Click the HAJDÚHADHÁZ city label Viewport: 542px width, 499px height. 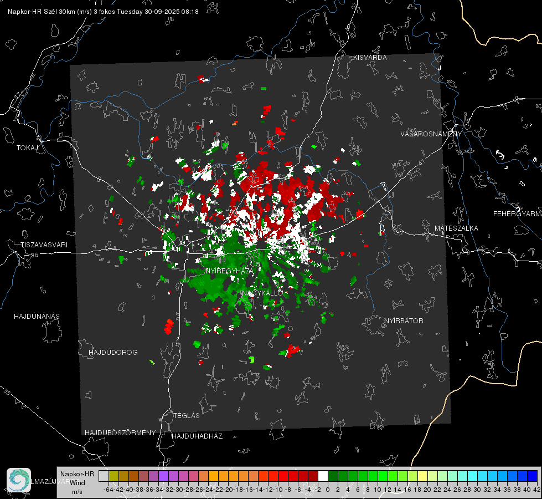click(197, 436)
